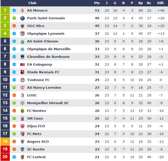Click the Olympique Lyonnais crest icon
Image resolution: width=168 pixels, height=161 pixels.
(22, 33)
